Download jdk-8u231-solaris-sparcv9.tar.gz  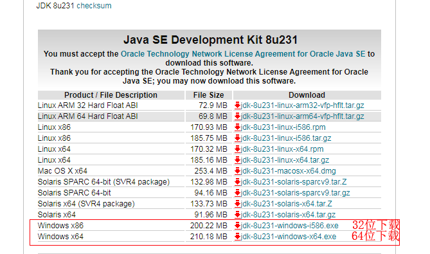(296, 193)
